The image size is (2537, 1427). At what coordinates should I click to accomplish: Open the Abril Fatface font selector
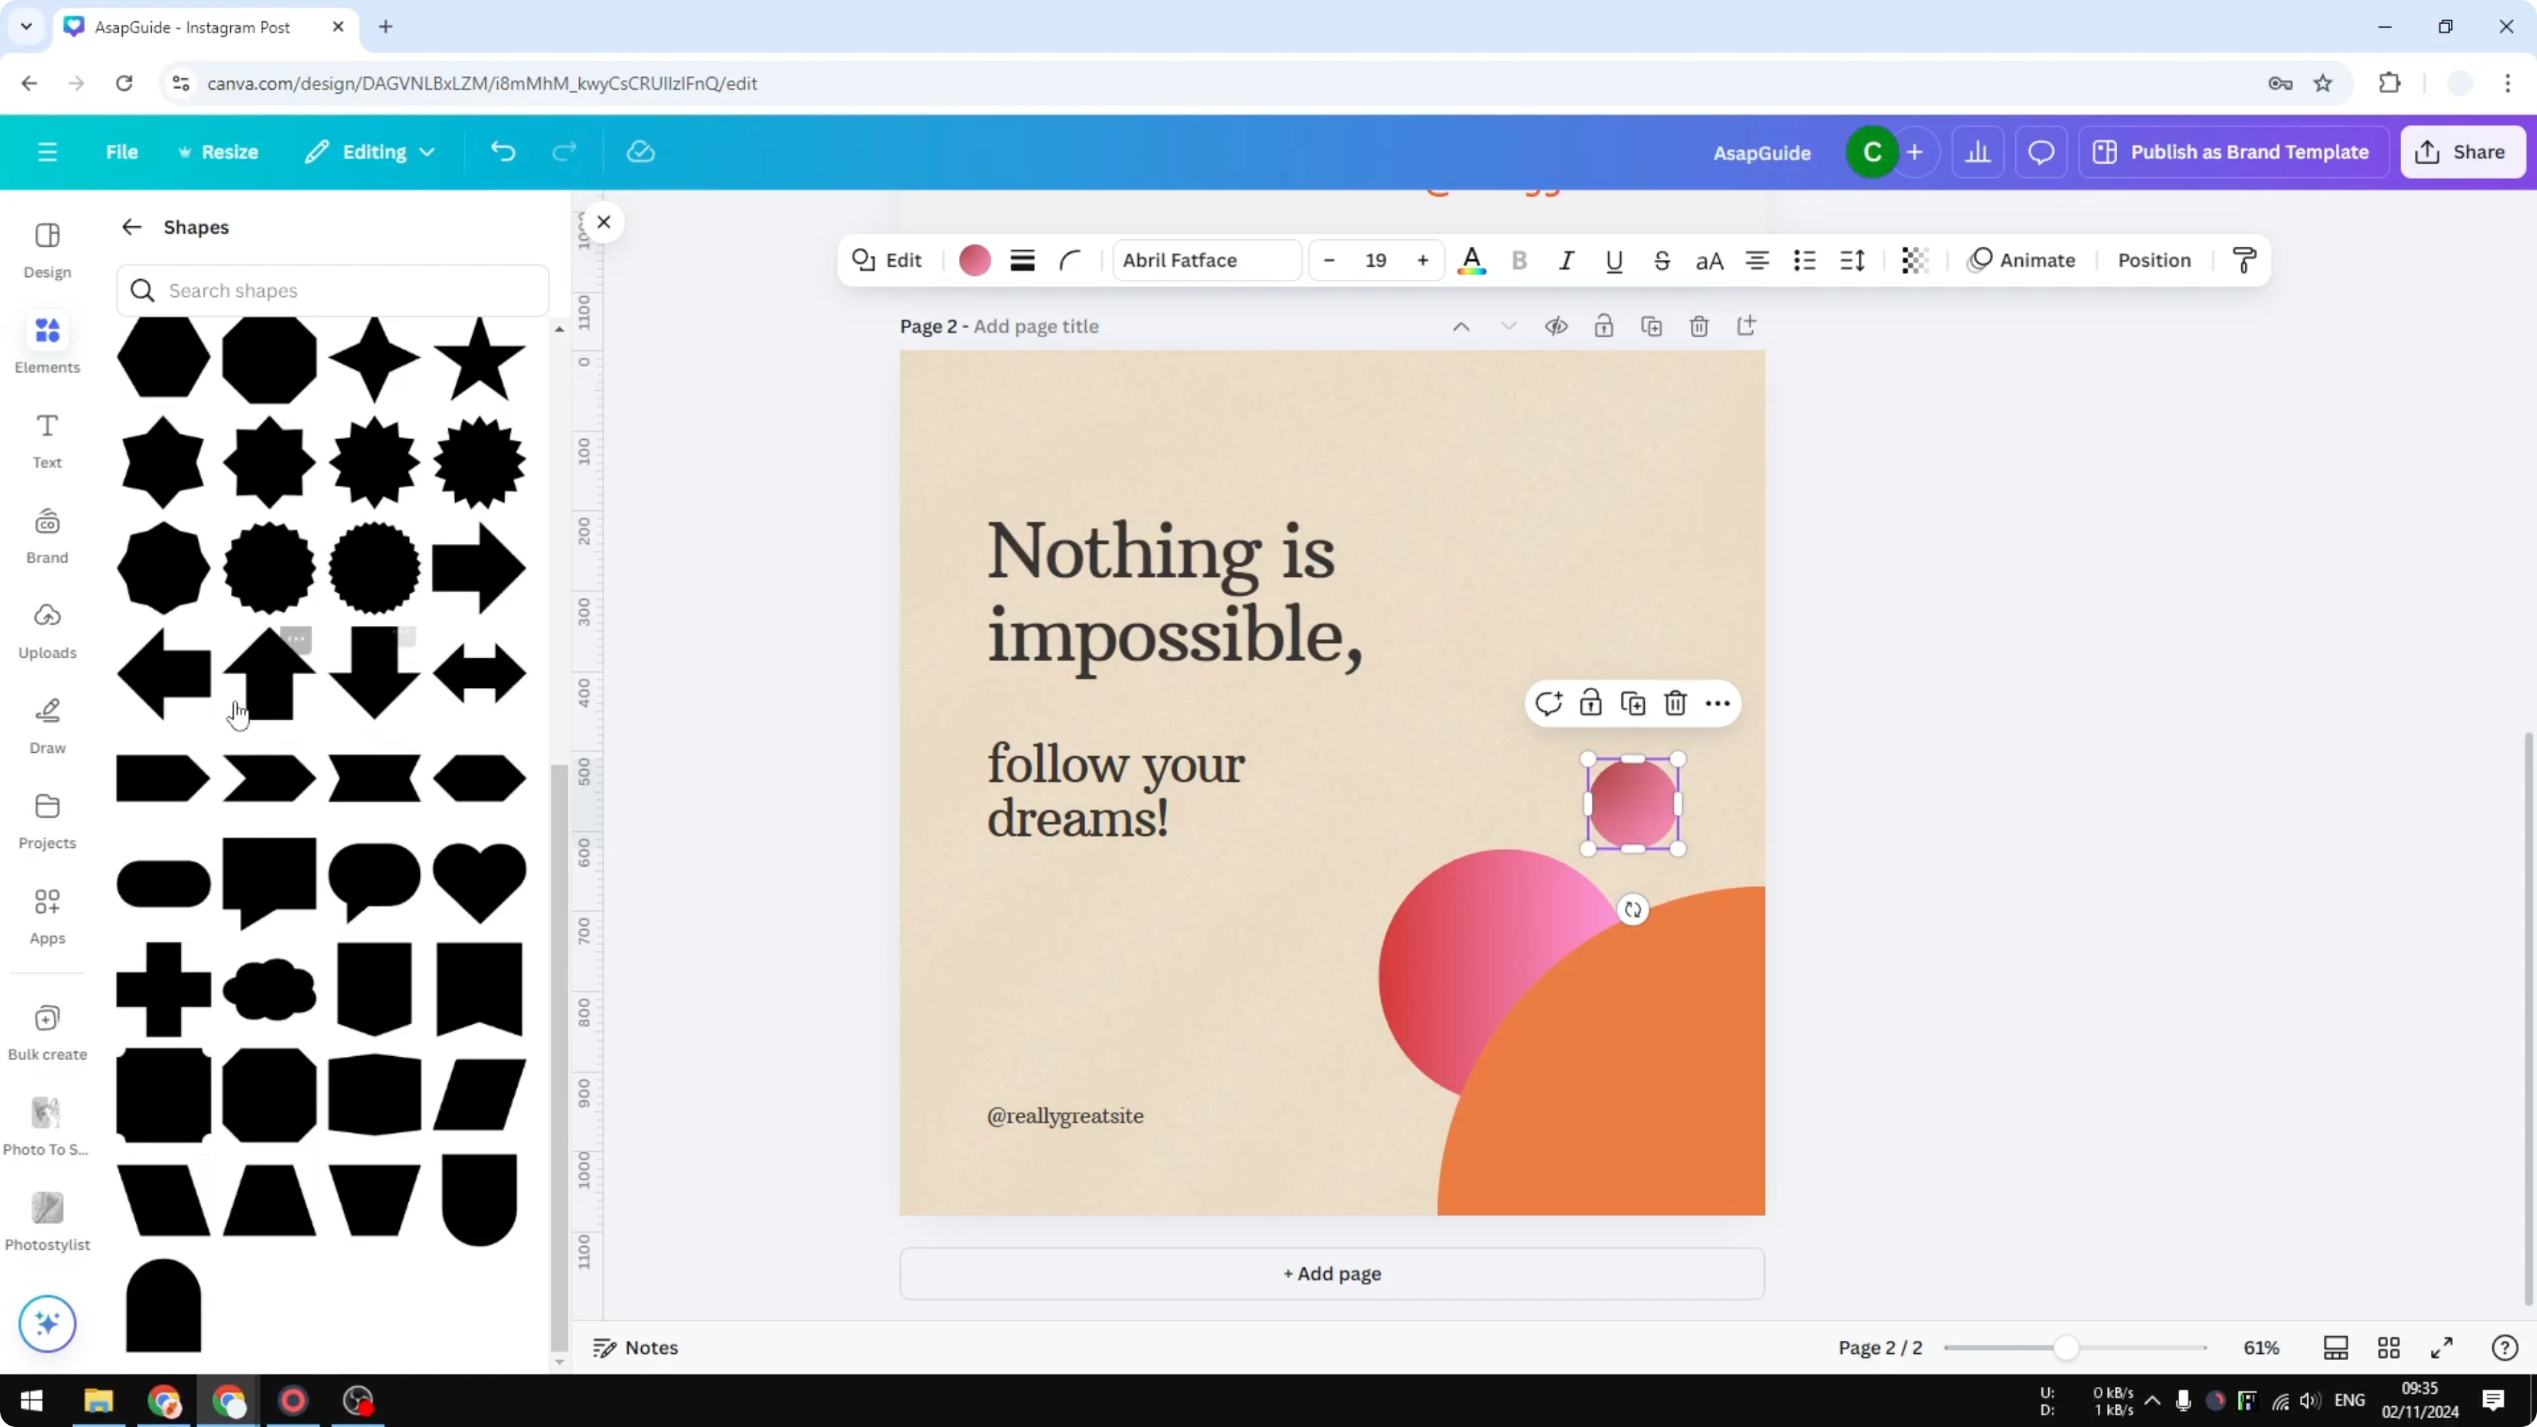[x=1206, y=260]
